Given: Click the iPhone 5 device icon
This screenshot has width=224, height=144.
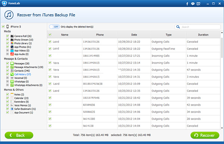Looking at the screenshot, I should (7, 26).
